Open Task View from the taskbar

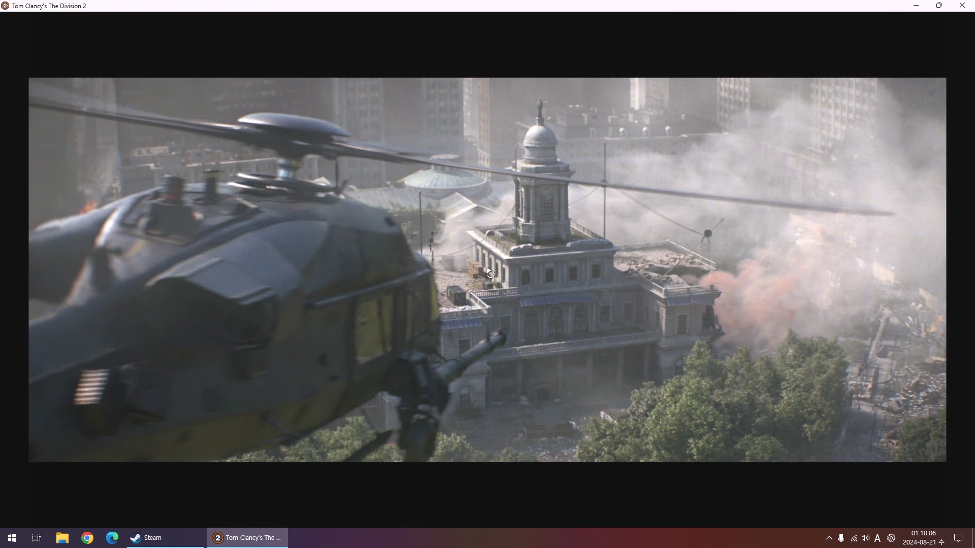coord(37,538)
